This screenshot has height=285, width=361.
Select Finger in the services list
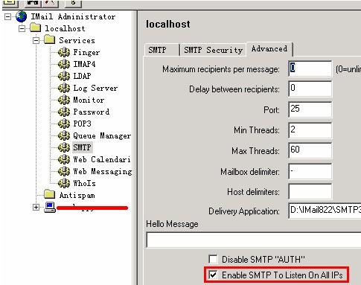tap(86, 52)
